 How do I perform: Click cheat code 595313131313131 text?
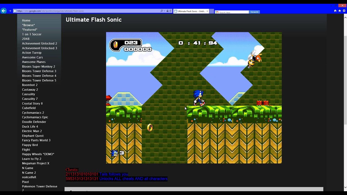[x=82, y=179]
